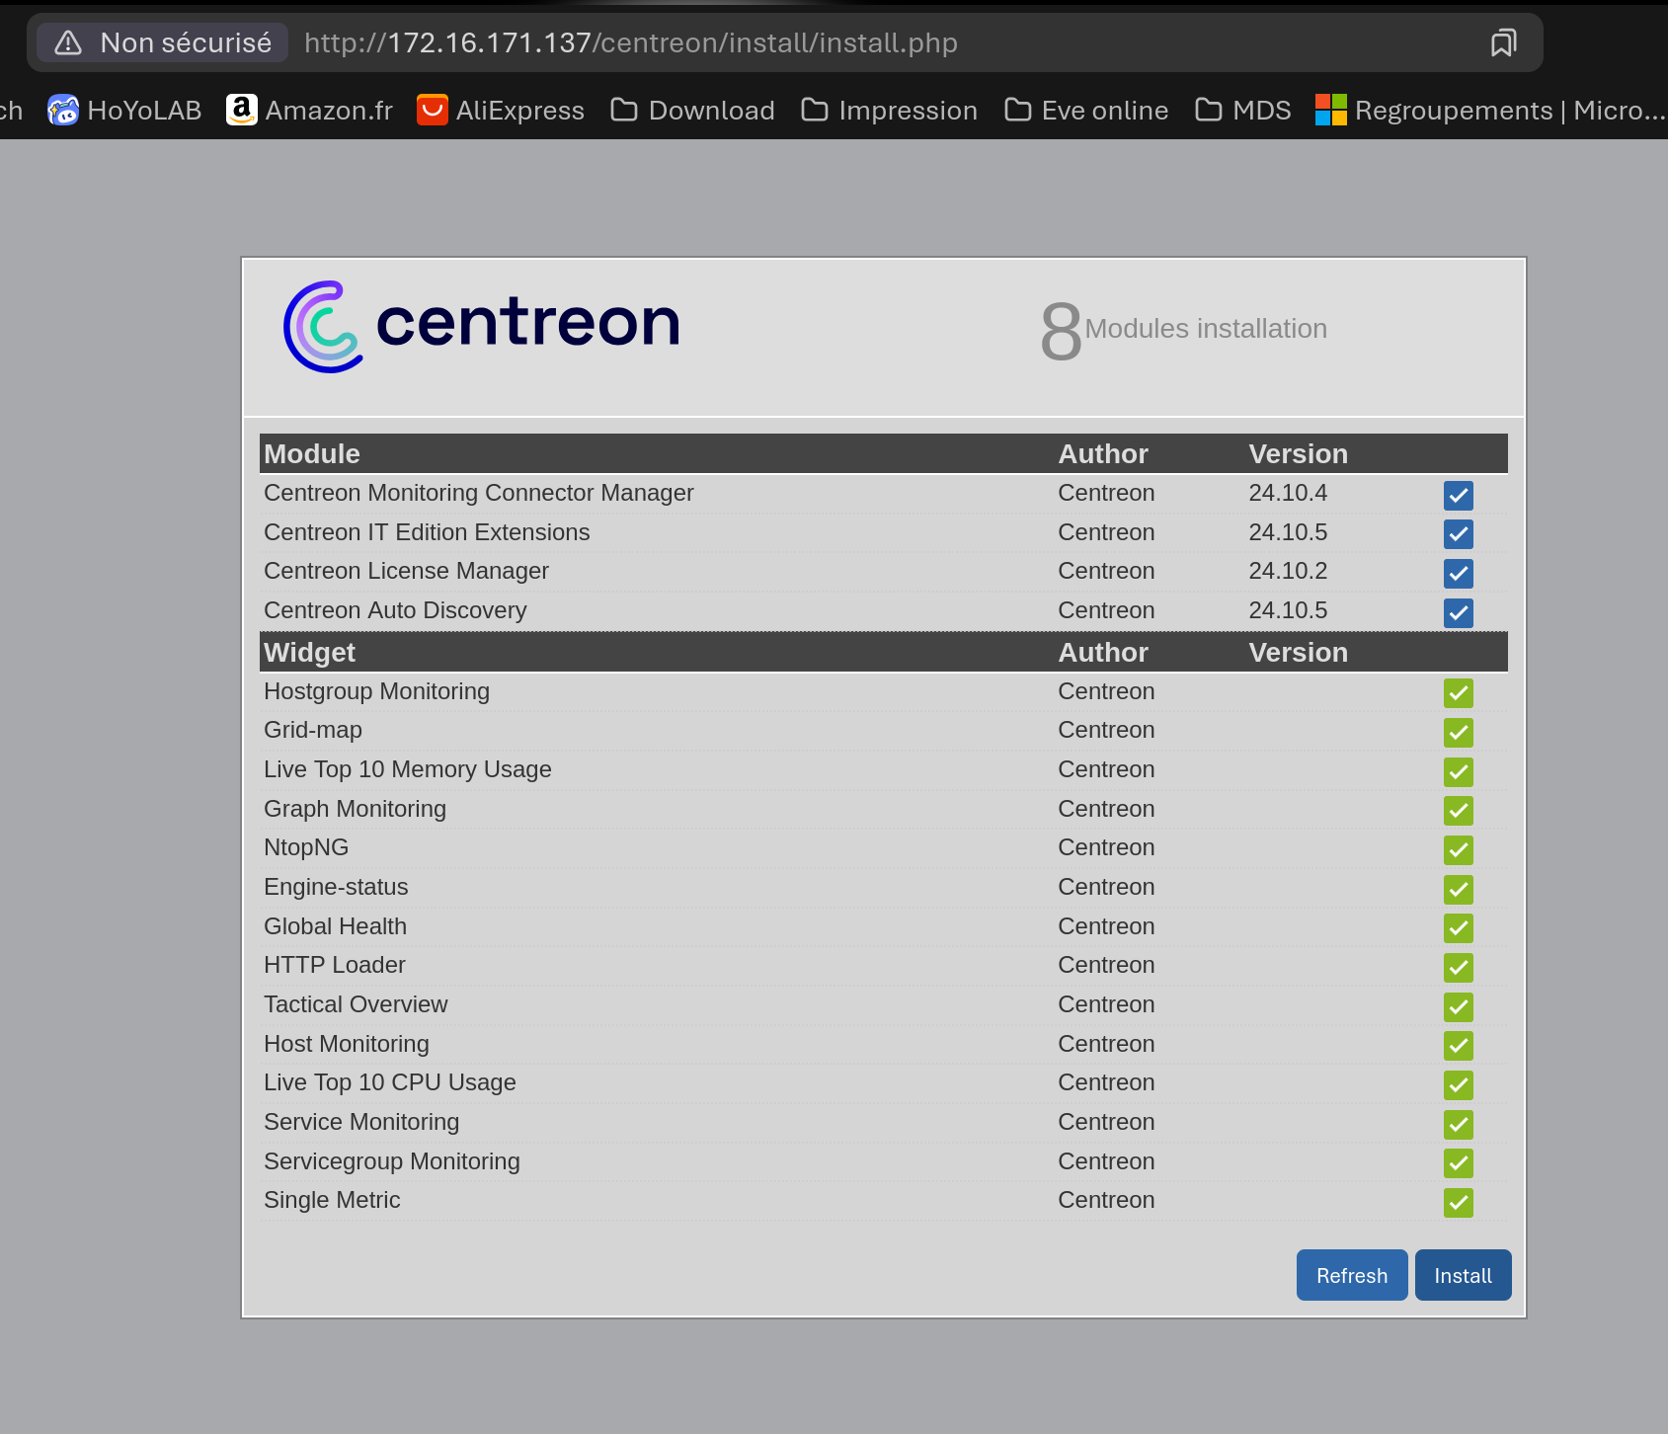This screenshot has width=1668, height=1434.
Task: Click the Non sécurisé warning icon
Action: click(68, 42)
